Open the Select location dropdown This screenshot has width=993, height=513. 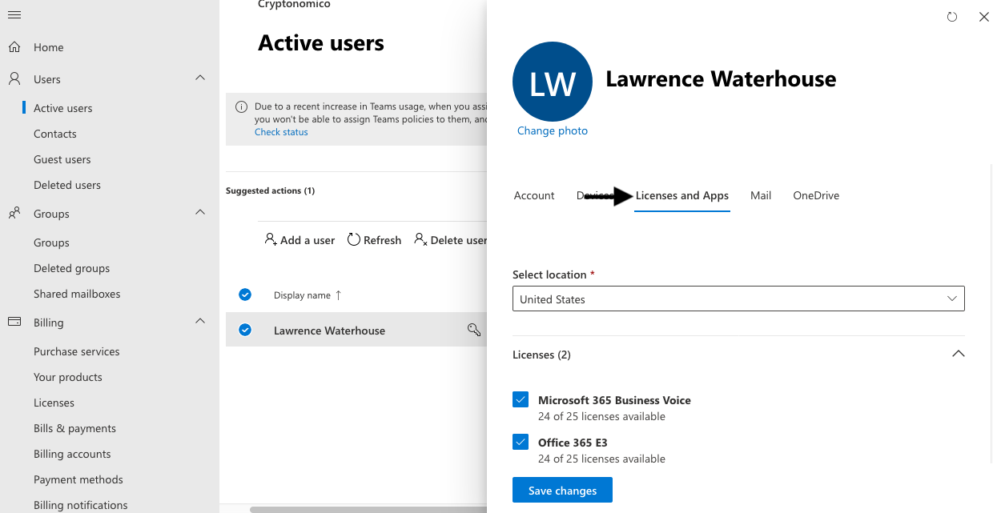(x=738, y=299)
